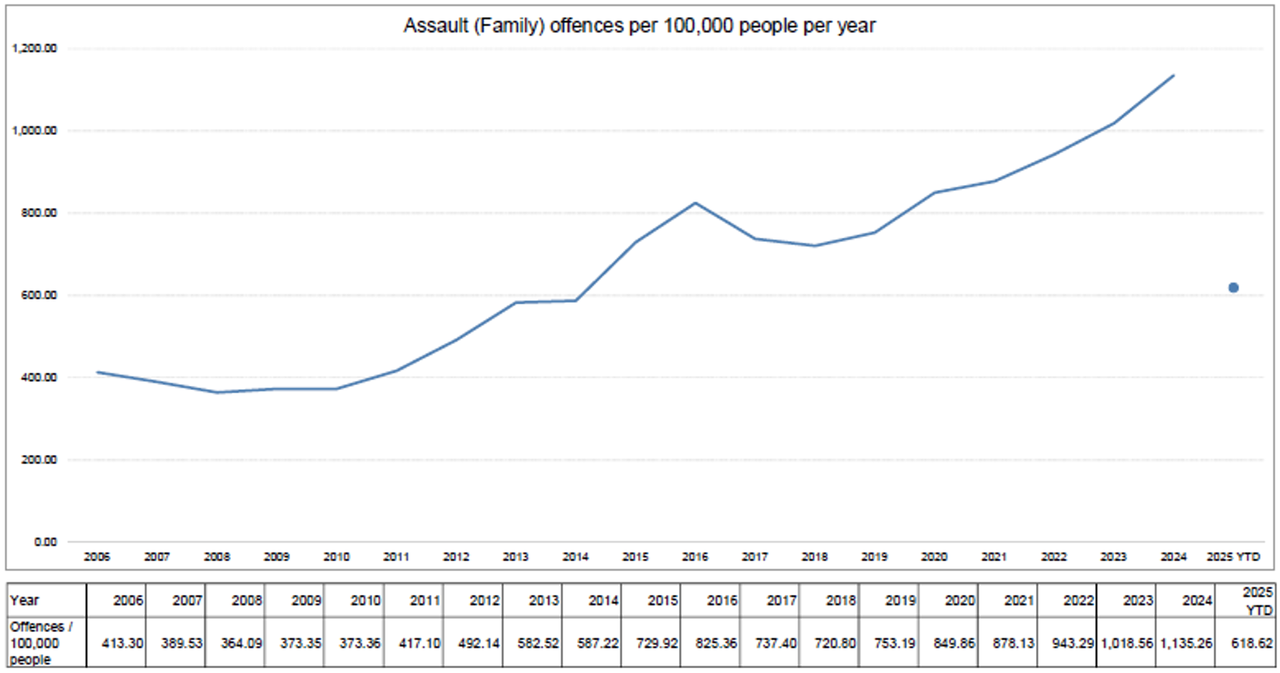Select the 'Year' row header table cell
The width and height of the screenshot is (1280, 673).
(x=46, y=600)
